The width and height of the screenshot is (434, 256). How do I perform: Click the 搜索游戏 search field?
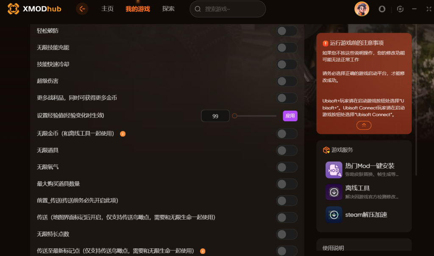[228, 9]
